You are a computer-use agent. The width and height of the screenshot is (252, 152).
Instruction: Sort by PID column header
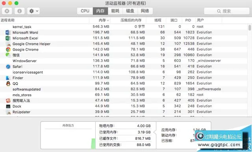click(188, 20)
